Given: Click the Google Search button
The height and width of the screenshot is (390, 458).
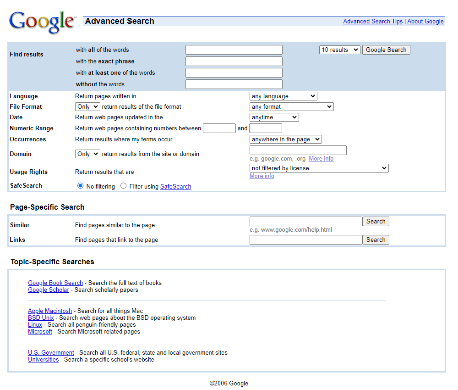Looking at the screenshot, I should [x=386, y=50].
